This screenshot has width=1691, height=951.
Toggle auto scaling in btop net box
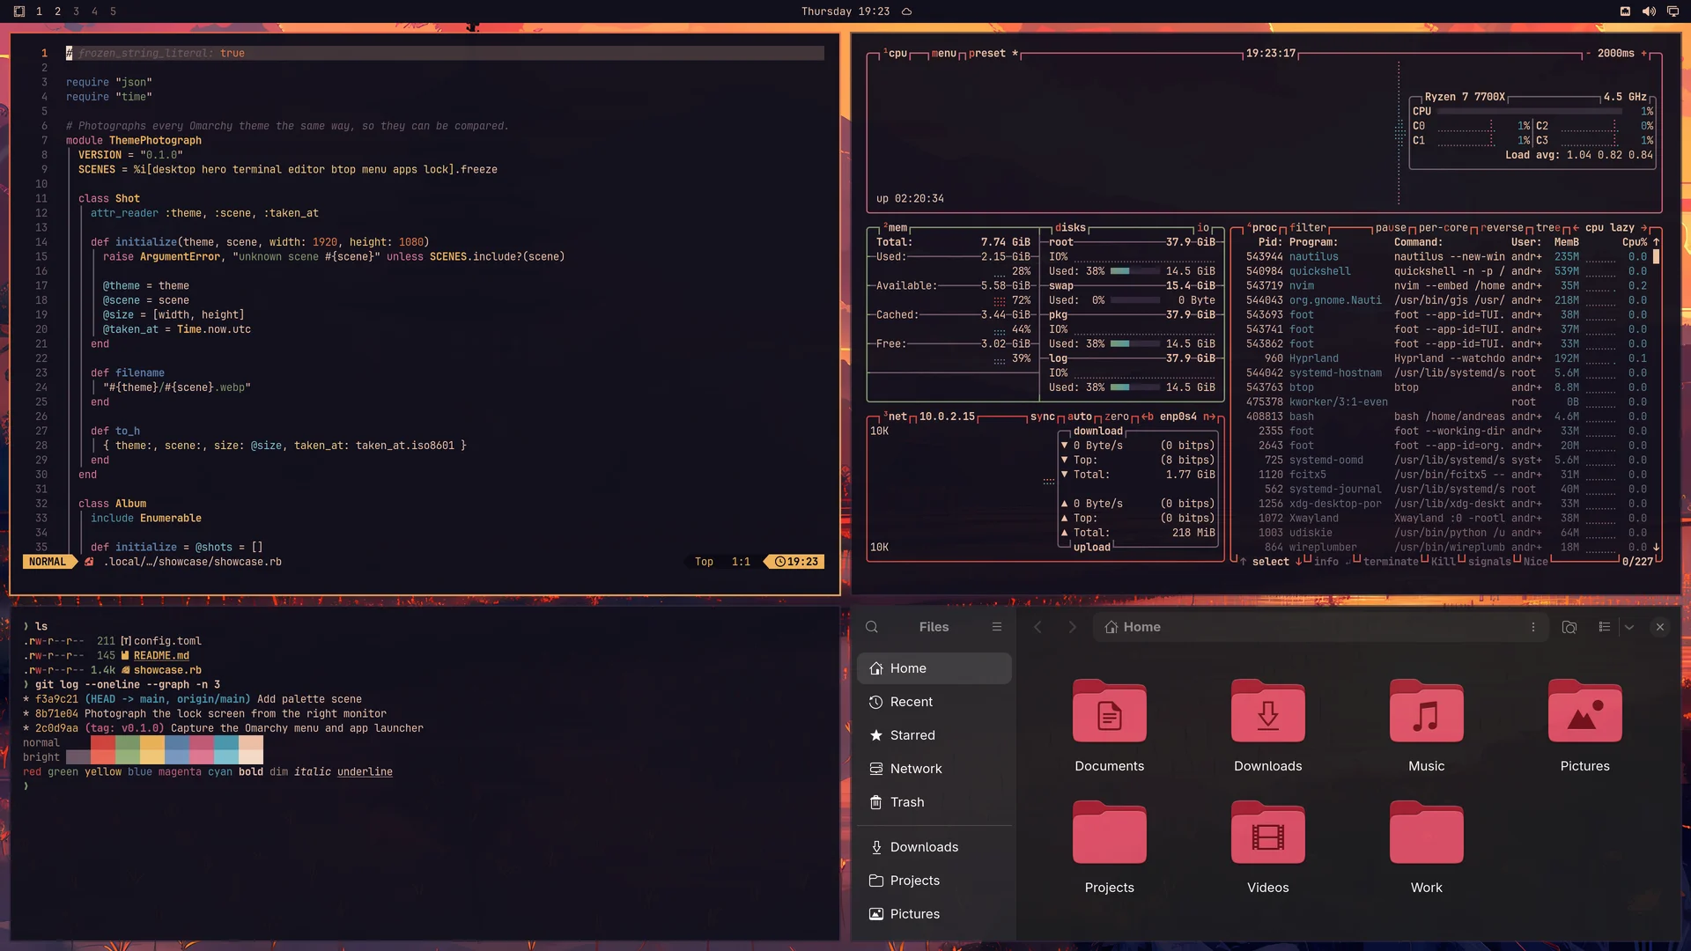[x=1080, y=417]
